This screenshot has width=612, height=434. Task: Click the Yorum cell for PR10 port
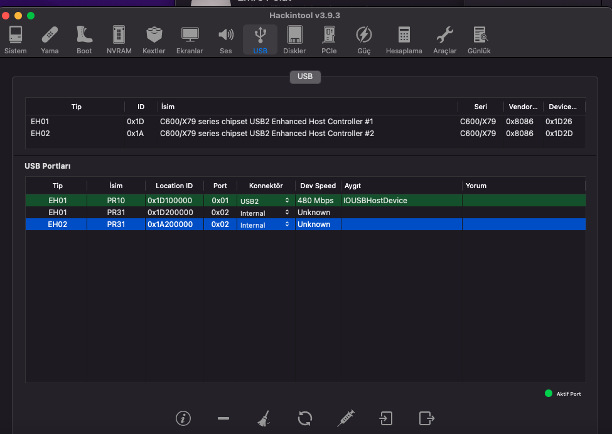pyautogui.click(x=523, y=201)
